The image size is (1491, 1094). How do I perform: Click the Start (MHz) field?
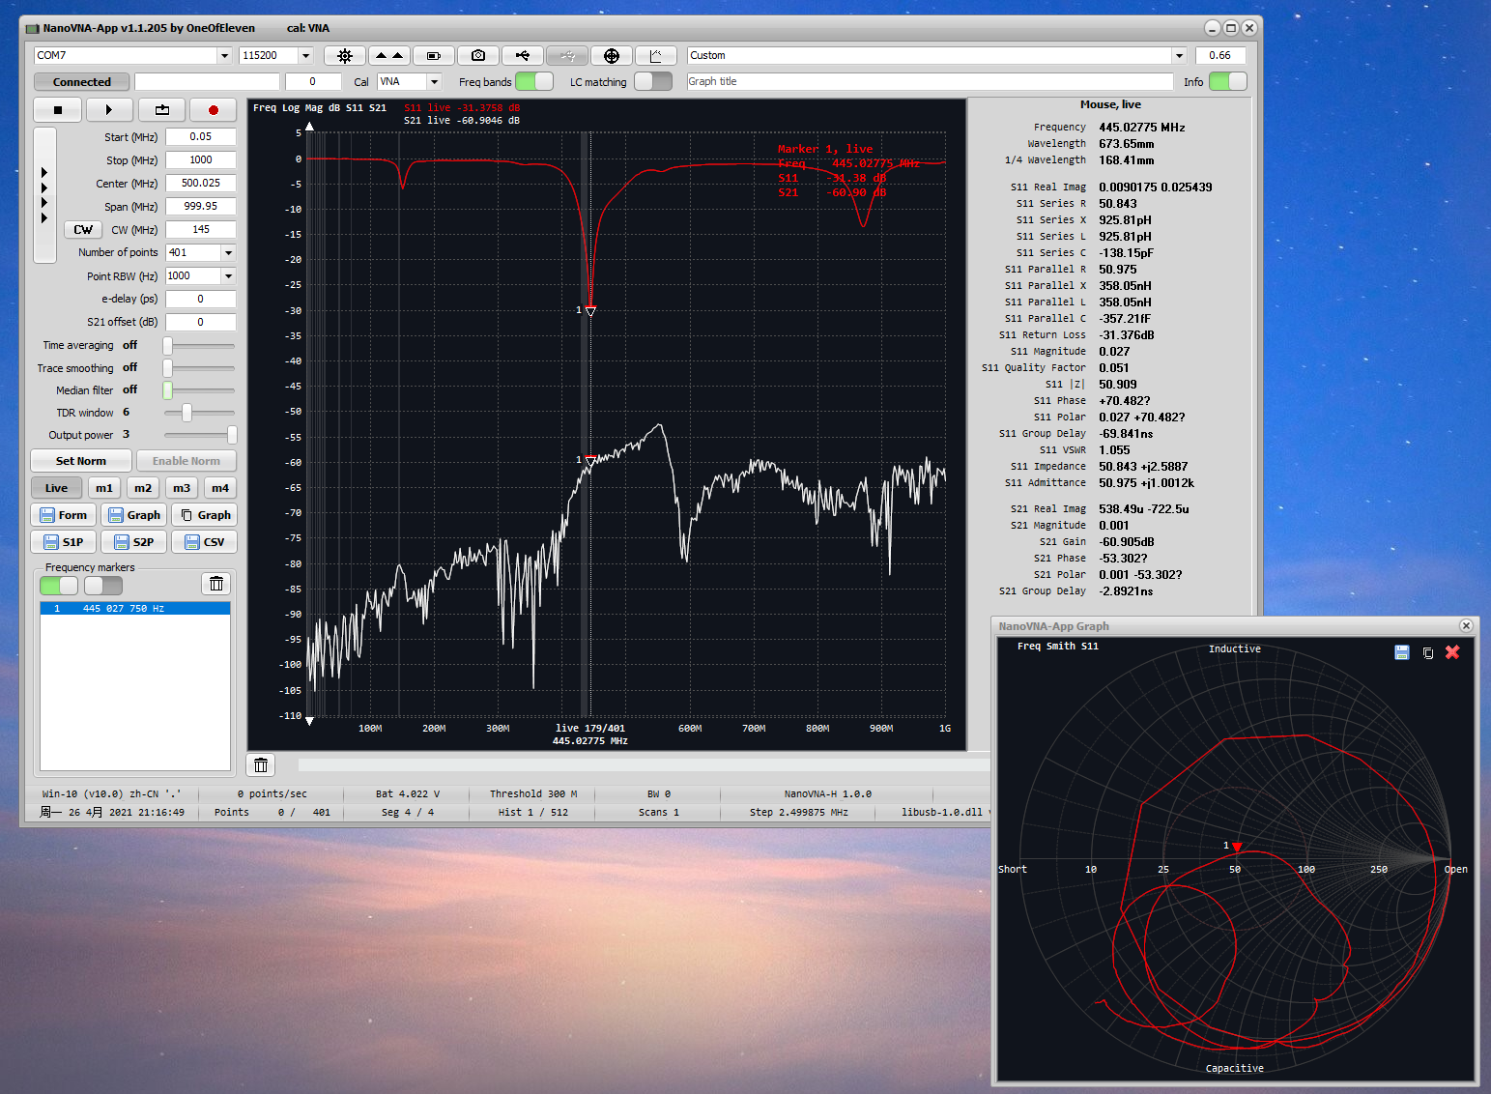coord(200,137)
